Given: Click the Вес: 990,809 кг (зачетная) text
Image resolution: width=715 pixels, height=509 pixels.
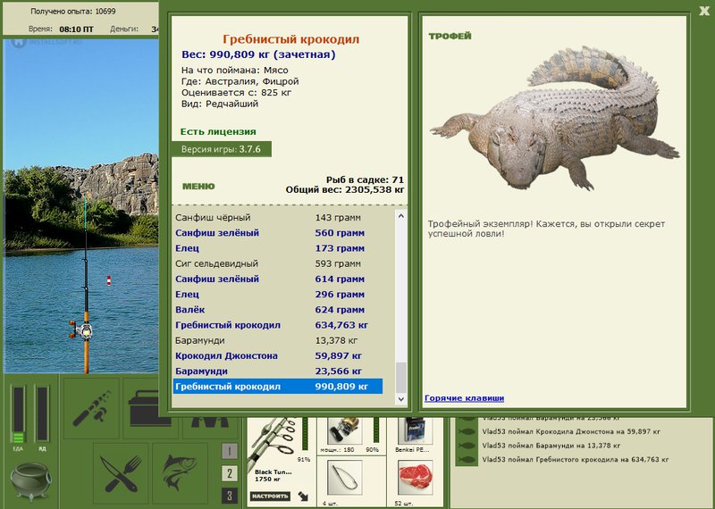Looking at the screenshot, I should pos(258,54).
